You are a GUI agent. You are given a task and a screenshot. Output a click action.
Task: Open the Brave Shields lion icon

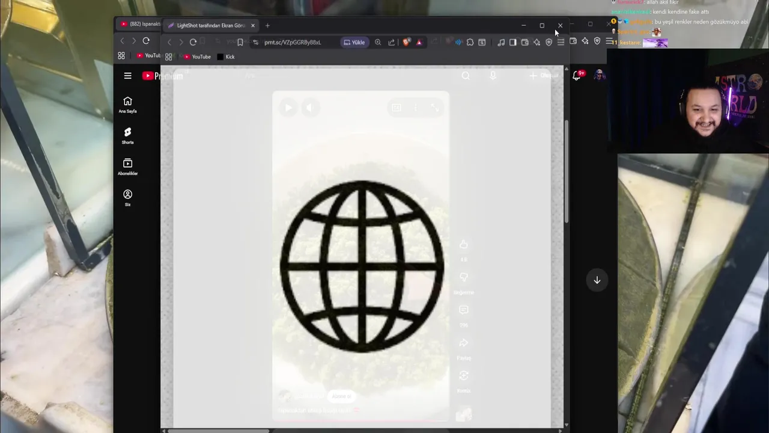click(406, 42)
